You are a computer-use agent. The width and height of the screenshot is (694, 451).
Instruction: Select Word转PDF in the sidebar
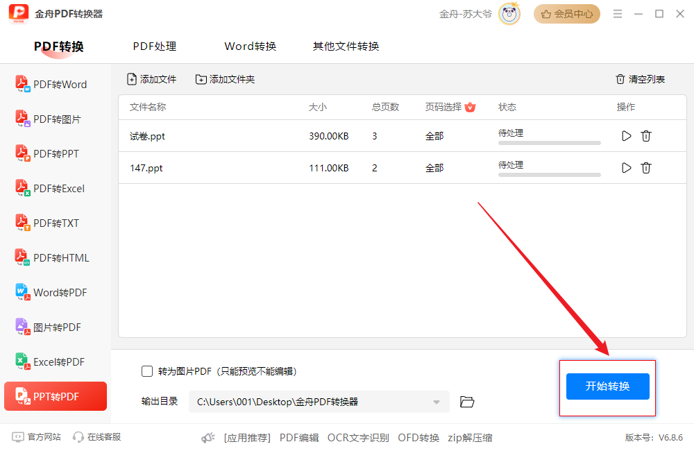56,293
